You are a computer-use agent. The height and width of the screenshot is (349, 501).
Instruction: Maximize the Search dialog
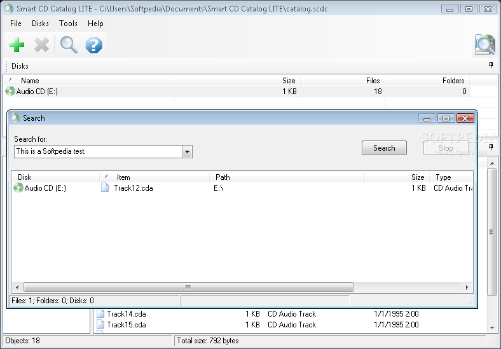click(x=446, y=118)
